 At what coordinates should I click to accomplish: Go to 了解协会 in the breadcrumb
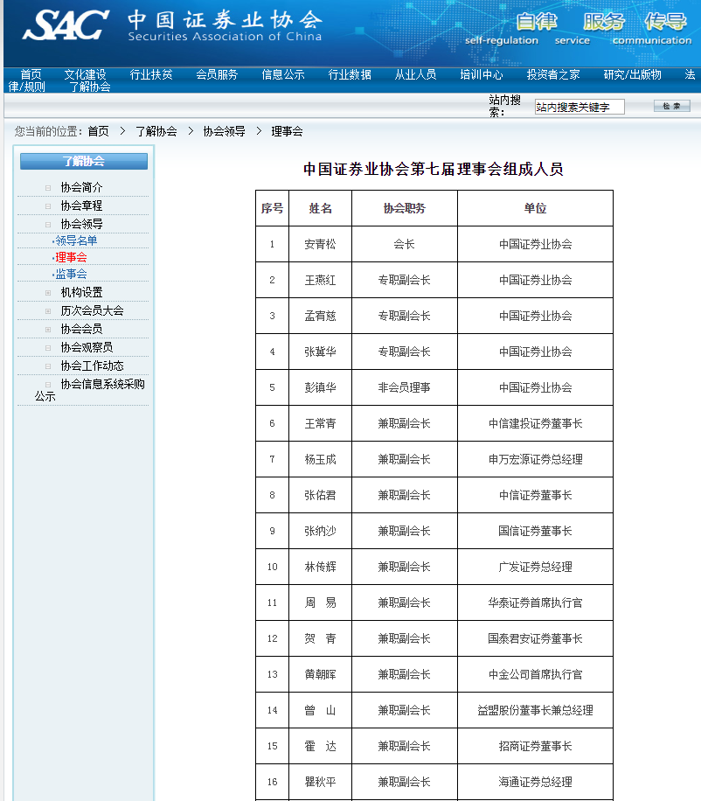(x=156, y=131)
